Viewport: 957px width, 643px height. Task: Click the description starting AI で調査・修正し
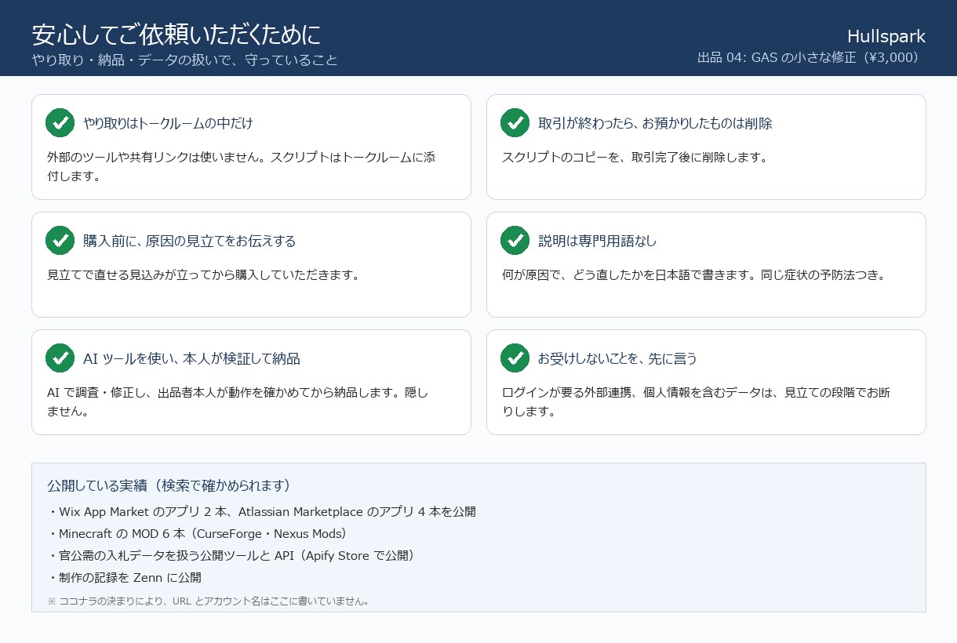[x=238, y=401]
